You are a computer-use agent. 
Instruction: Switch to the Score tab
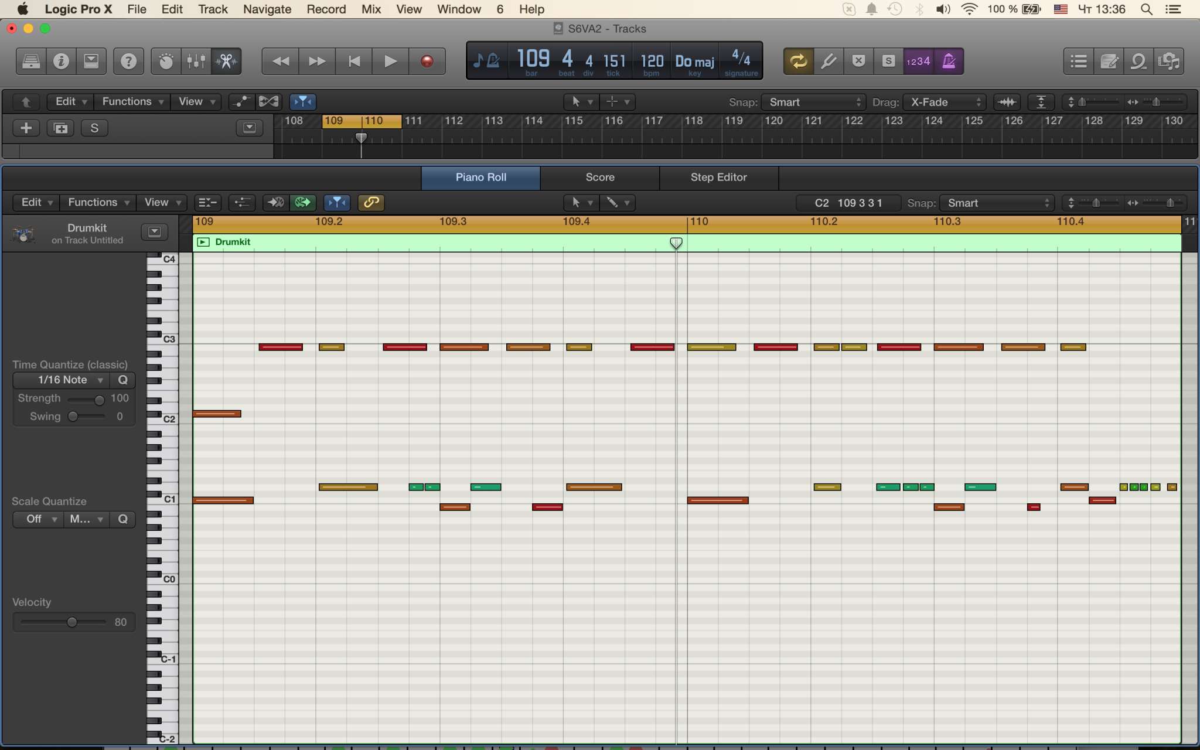pyautogui.click(x=599, y=178)
